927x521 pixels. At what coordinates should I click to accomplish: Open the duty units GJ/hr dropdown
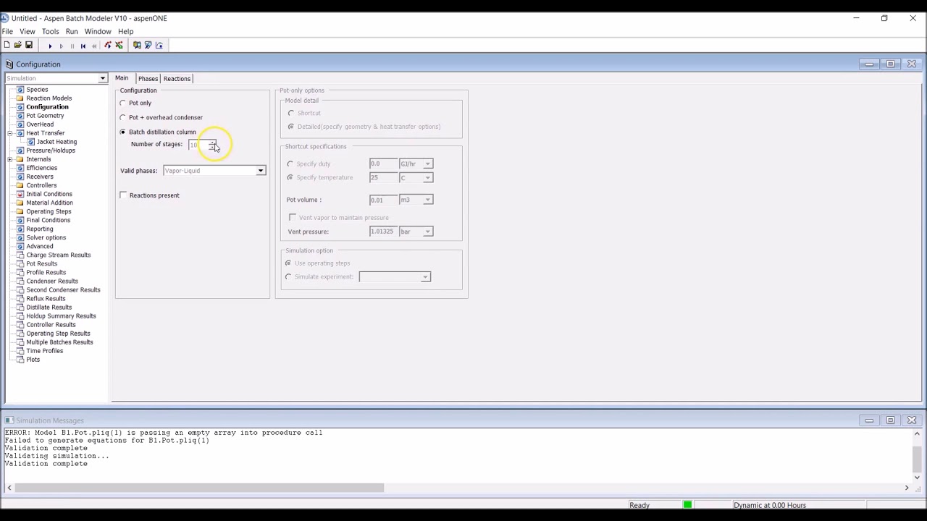tap(427, 164)
